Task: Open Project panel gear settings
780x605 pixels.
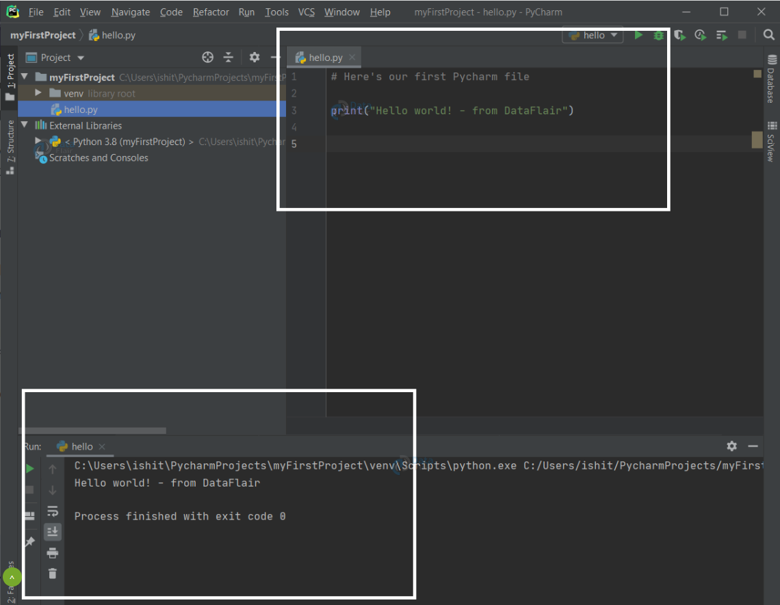Action: (x=255, y=57)
